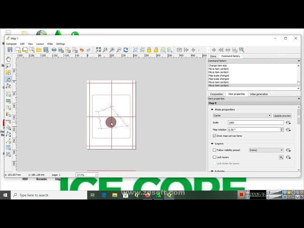Viewport: 304px width, 228px height.
Task: Uncheck Draw map canvas items
Action: pos(214,136)
